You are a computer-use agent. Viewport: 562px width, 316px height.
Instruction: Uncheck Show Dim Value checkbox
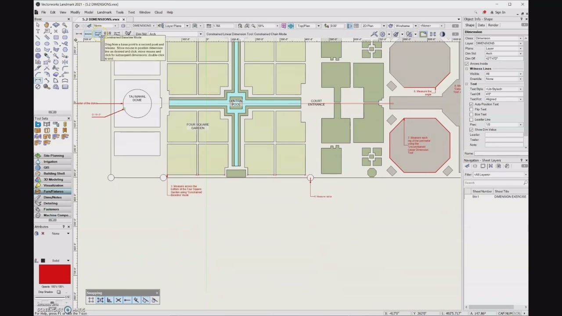click(x=472, y=129)
